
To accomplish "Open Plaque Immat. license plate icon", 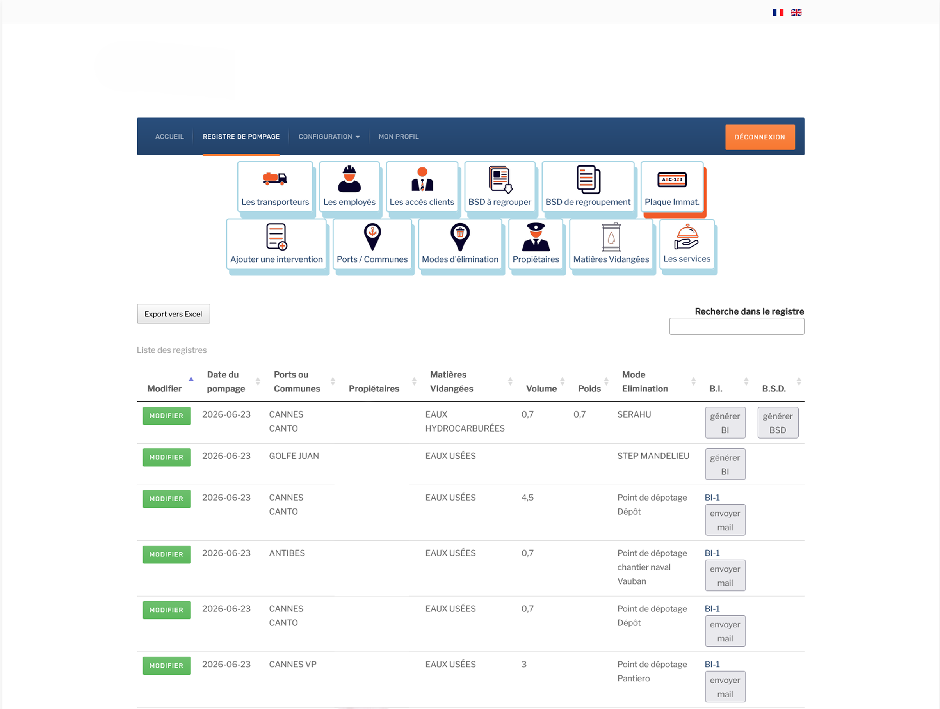I will point(672,186).
